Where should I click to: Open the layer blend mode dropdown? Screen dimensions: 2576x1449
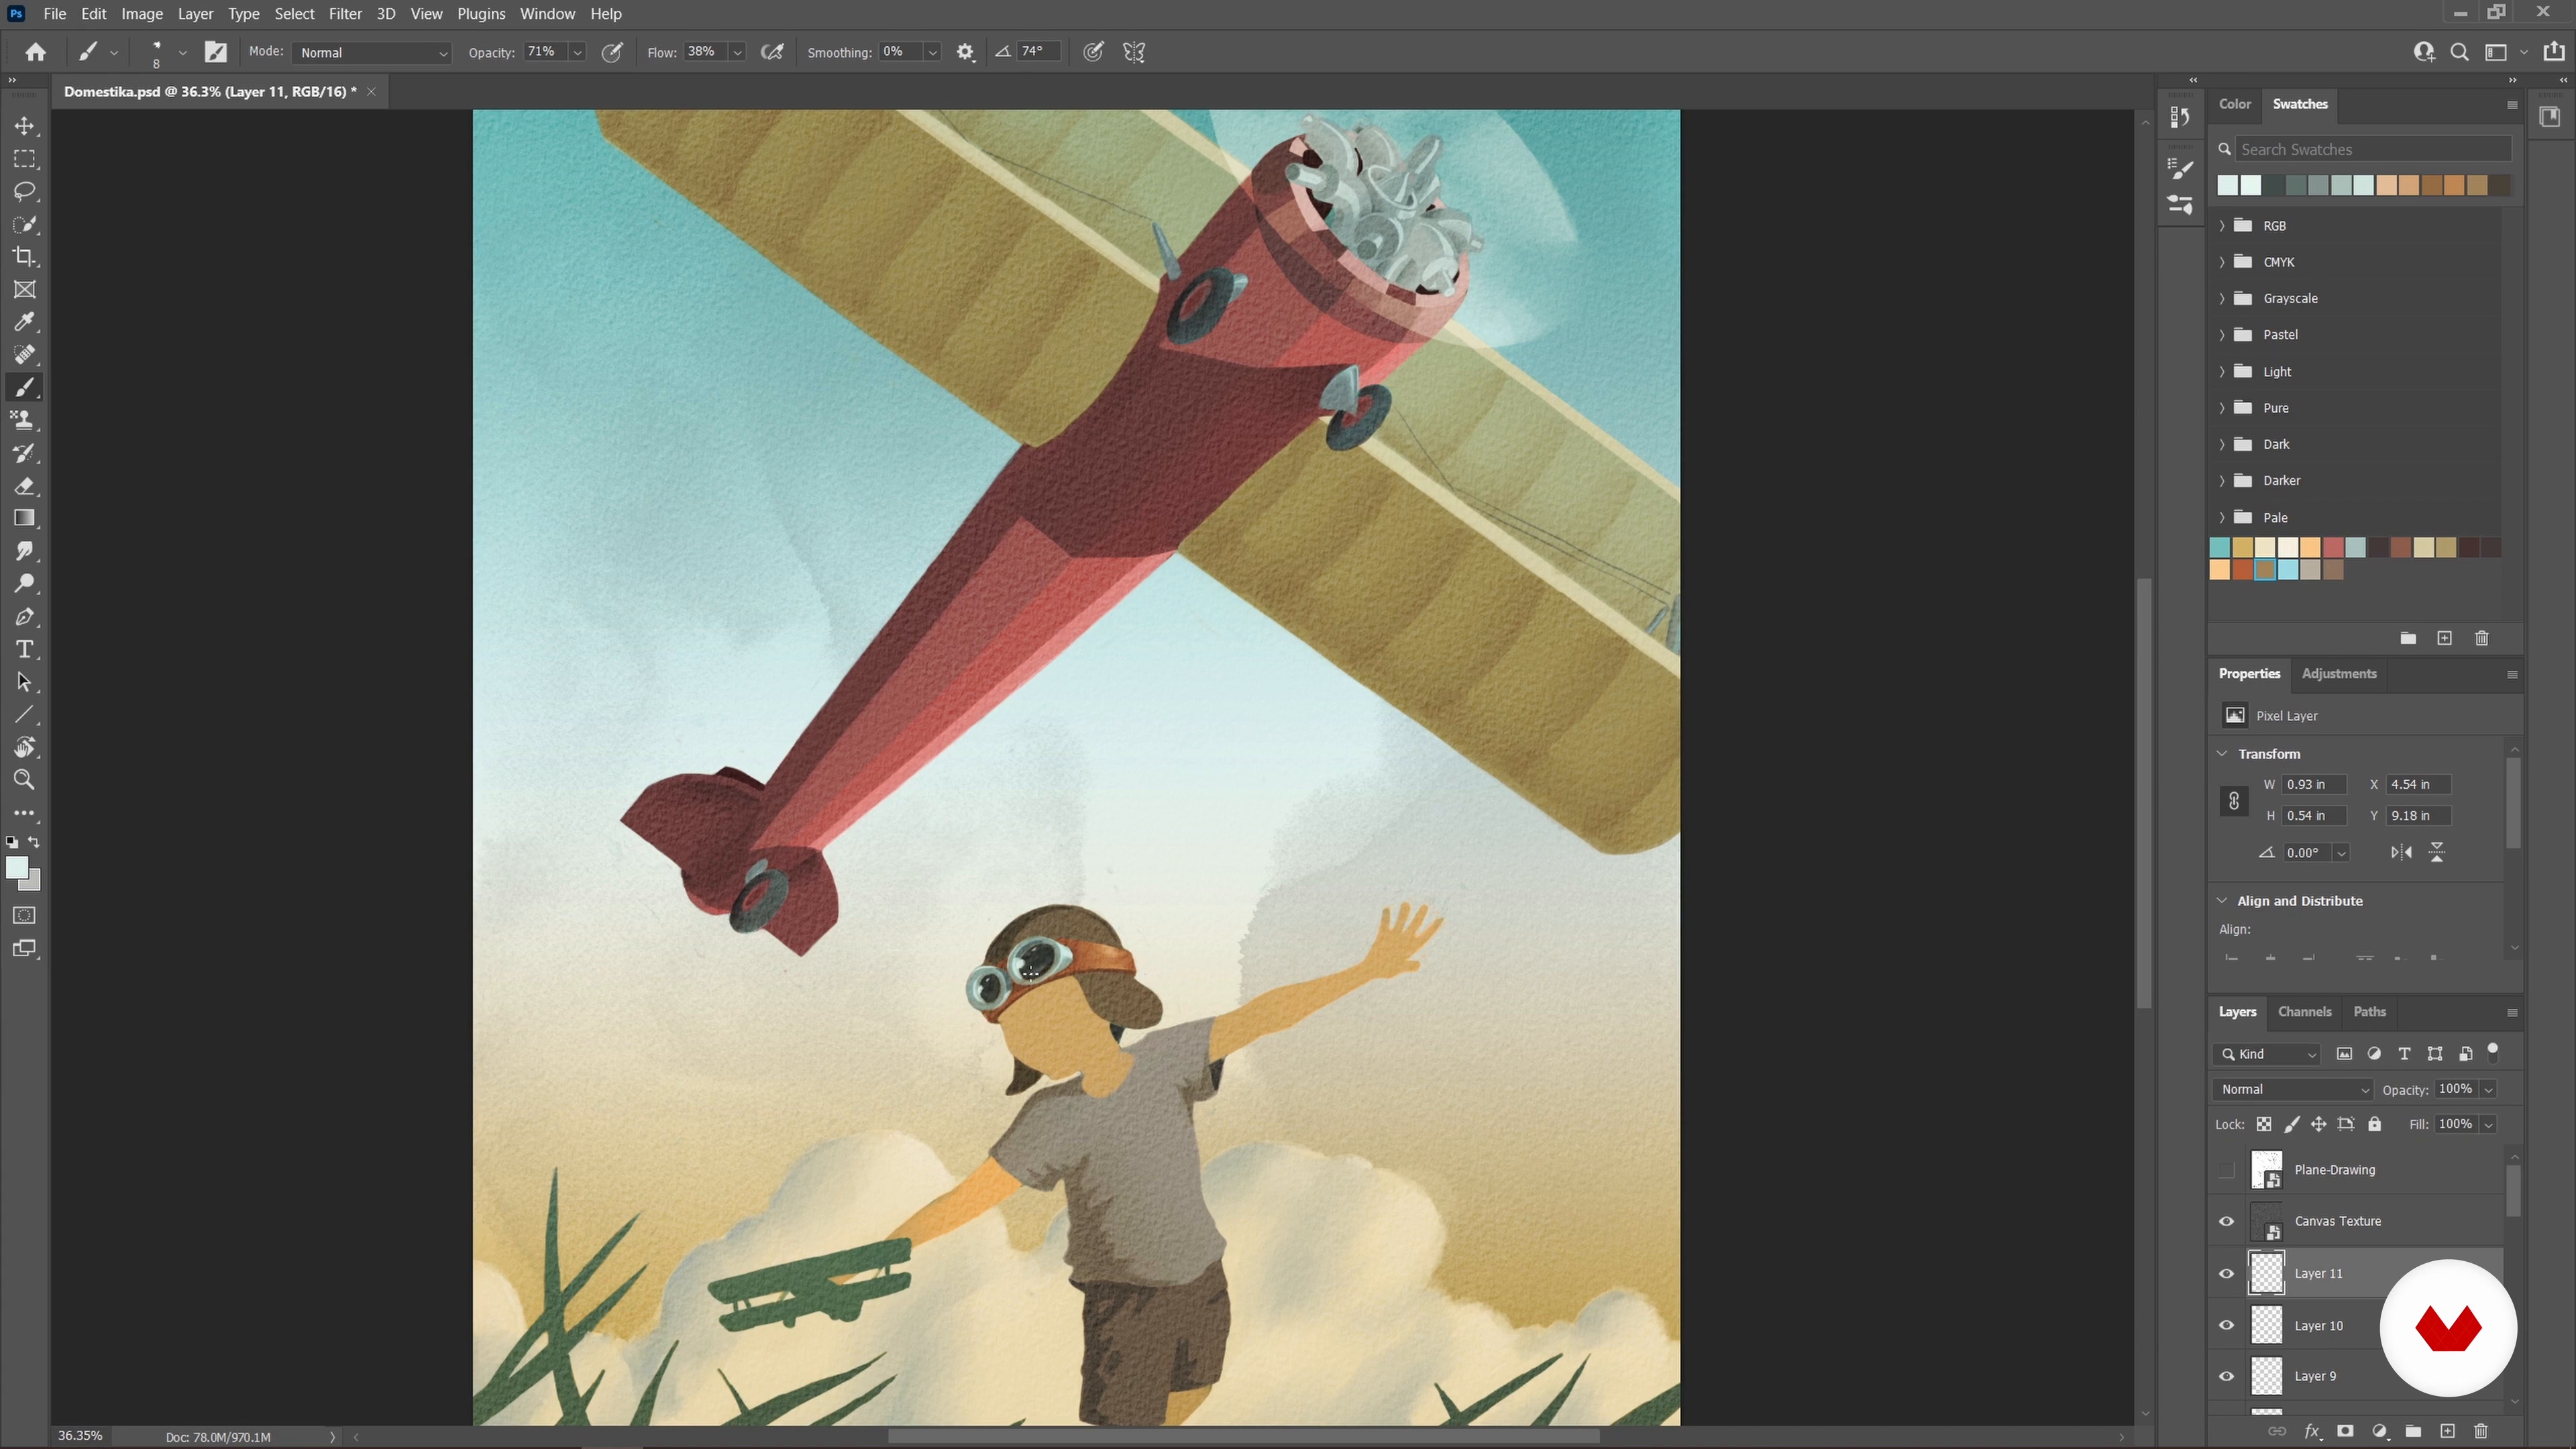[2293, 1090]
